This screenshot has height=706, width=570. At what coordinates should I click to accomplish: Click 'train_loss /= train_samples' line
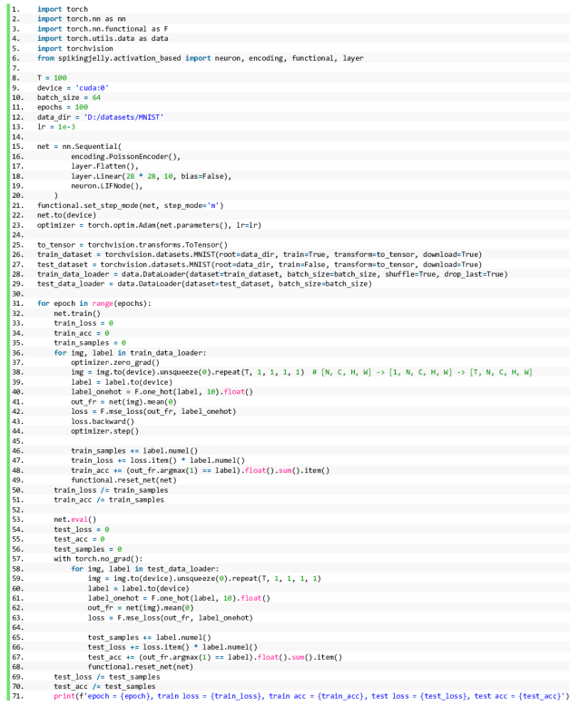coord(112,490)
